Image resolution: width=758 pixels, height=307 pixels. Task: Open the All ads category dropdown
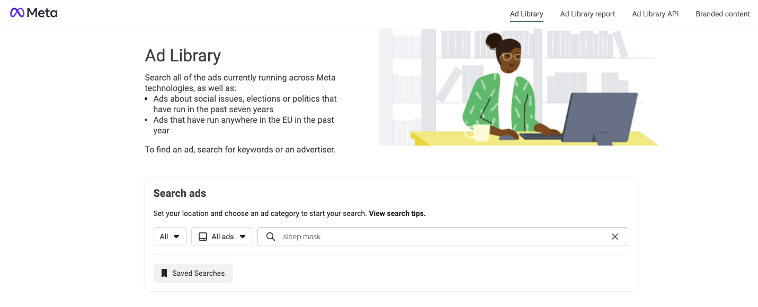tap(222, 237)
